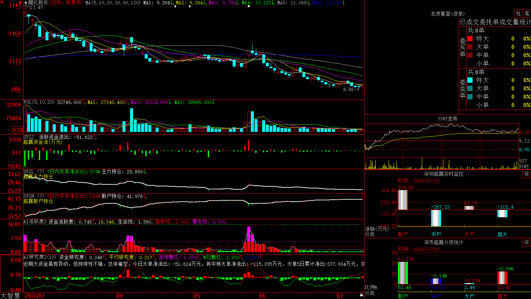Switch order view to 笔 mode

527,14
